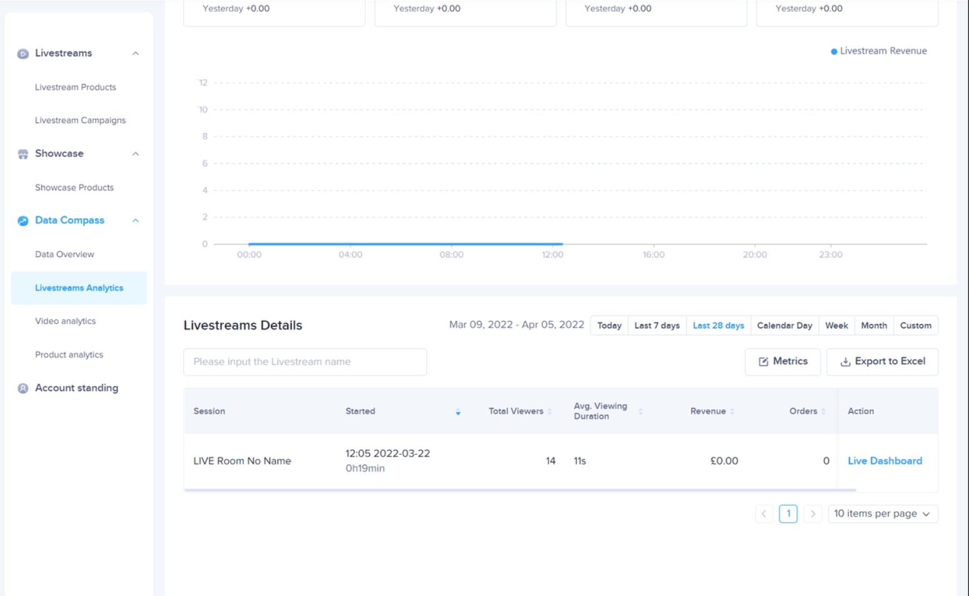Click the horizontal table scrollbar
This screenshot has height=596, width=969.
coord(519,490)
